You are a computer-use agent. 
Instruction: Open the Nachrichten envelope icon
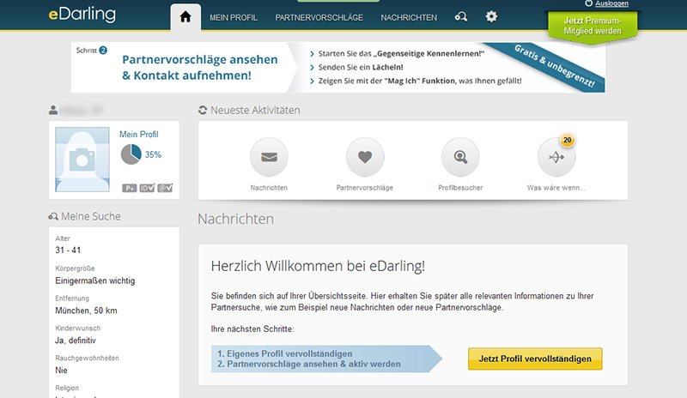point(269,157)
